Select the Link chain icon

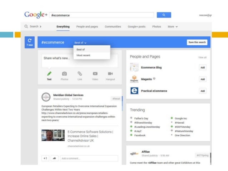point(80,74)
